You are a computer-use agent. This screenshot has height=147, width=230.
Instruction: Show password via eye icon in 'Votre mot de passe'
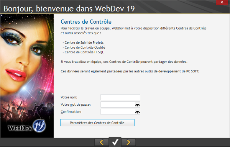[138, 105]
